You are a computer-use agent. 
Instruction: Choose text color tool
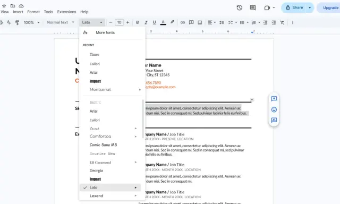click(x=163, y=22)
